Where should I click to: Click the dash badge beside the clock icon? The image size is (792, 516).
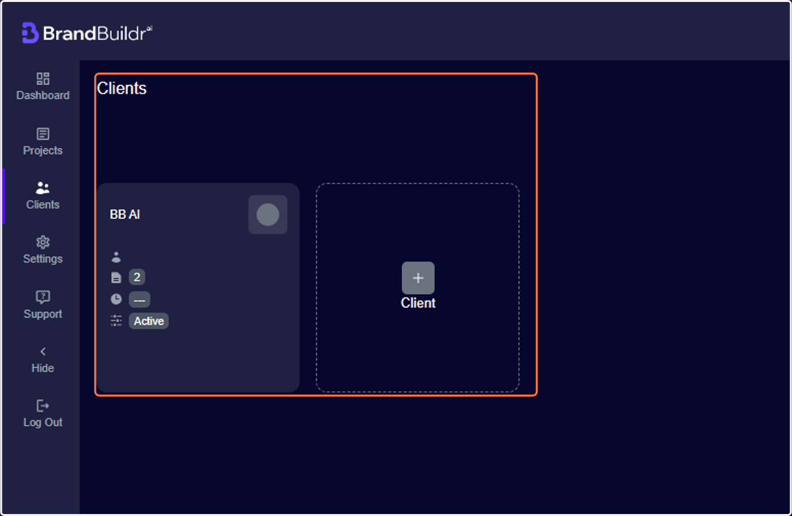pos(139,300)
